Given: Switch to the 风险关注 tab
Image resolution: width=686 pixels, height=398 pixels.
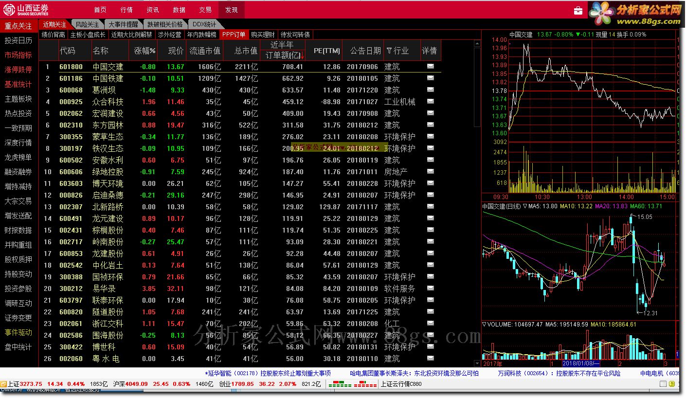Looking at the screenshot, I should point(87,24).
